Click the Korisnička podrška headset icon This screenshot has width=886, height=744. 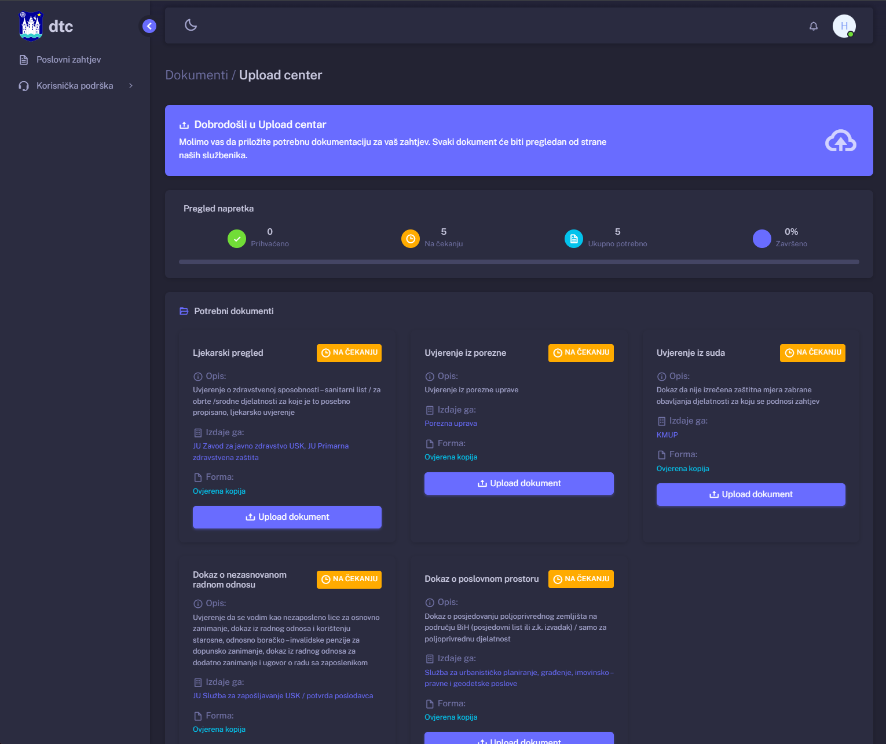point(24,86)
